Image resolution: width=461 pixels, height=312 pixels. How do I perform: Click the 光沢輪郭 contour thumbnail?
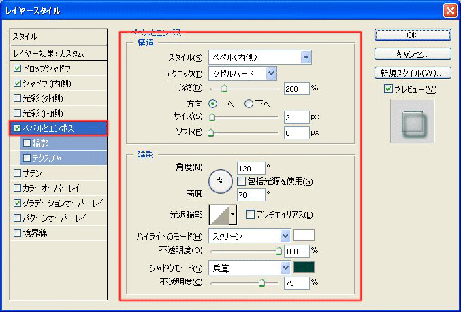[219, 215]
